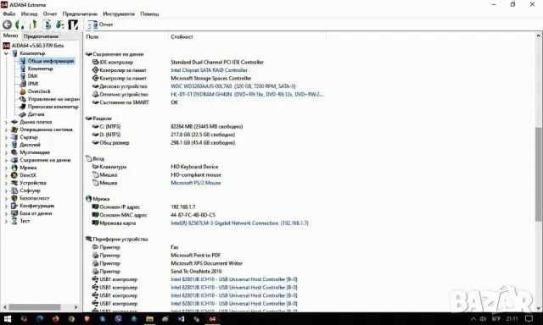Click the AIDA64 v5.60.3709 Beta root icon
Viewport: 543px width, 325px height.
(x=6, y=46)
